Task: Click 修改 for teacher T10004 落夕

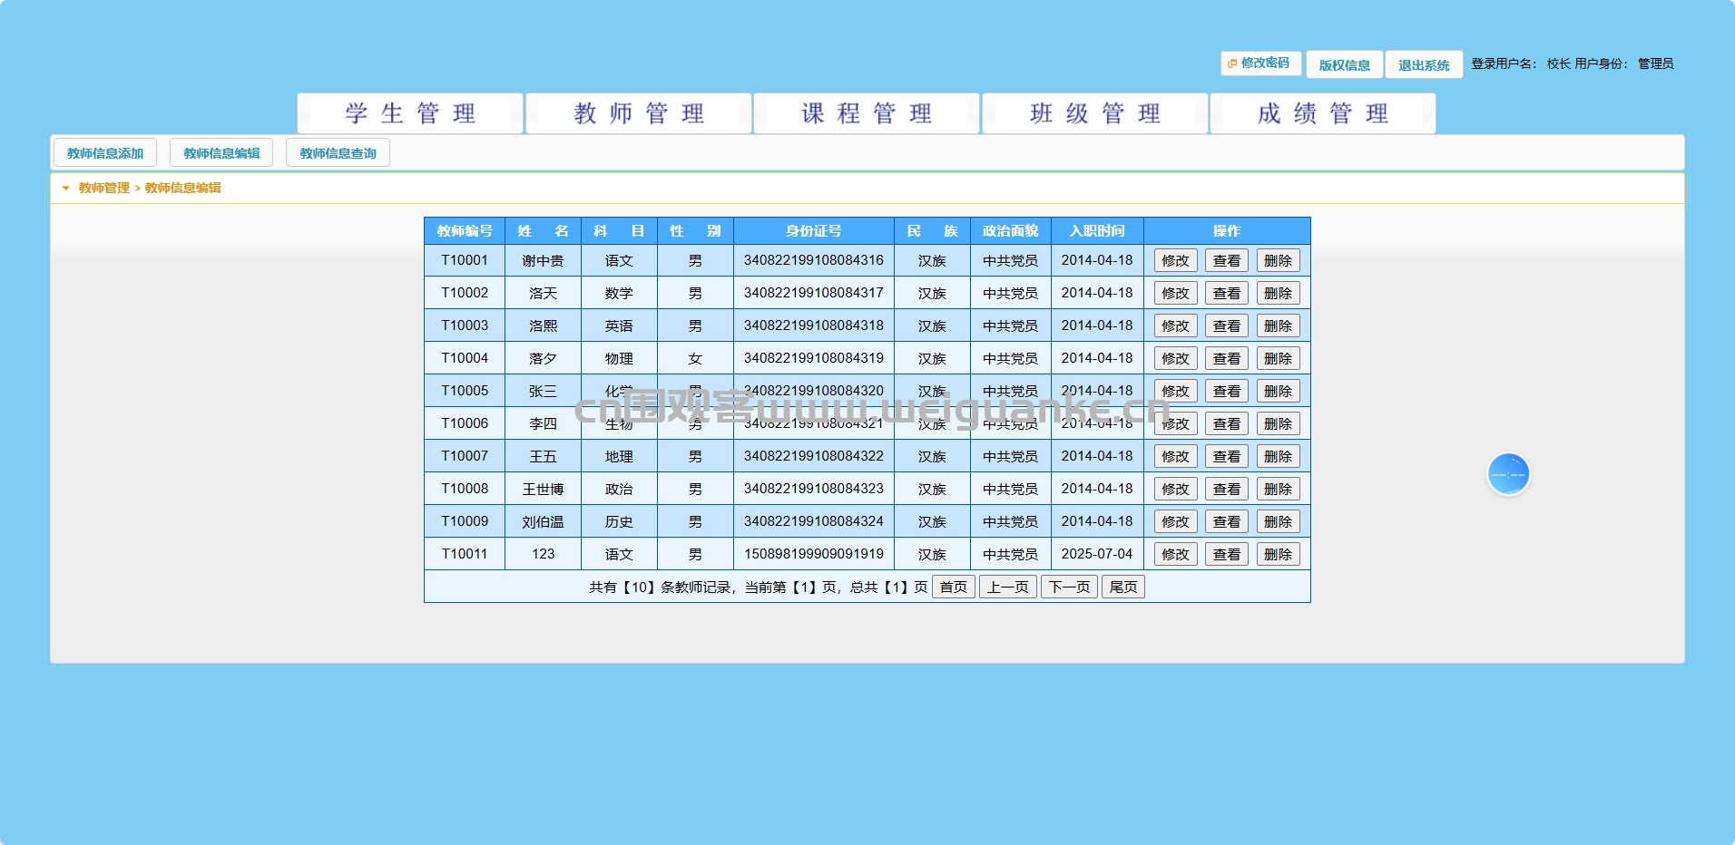Action: pos(1175,358)
